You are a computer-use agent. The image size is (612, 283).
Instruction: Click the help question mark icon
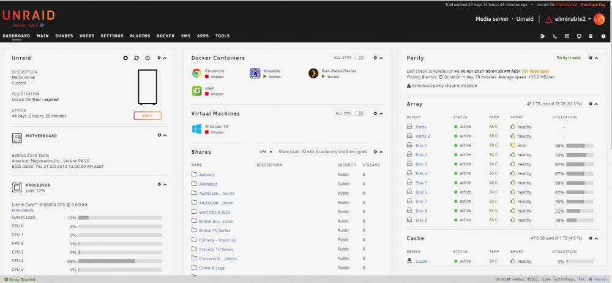click(603, 36)
